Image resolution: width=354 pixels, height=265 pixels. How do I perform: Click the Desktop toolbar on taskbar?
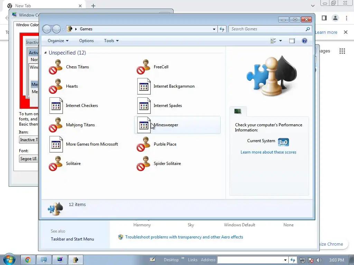click(x=171, y=260)
